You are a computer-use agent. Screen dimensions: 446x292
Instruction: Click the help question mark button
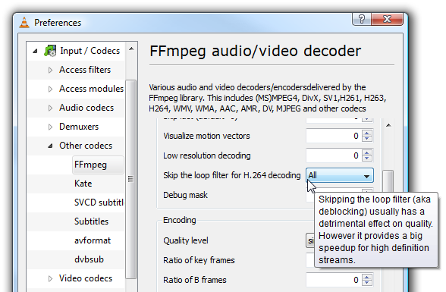coord(361,19)
